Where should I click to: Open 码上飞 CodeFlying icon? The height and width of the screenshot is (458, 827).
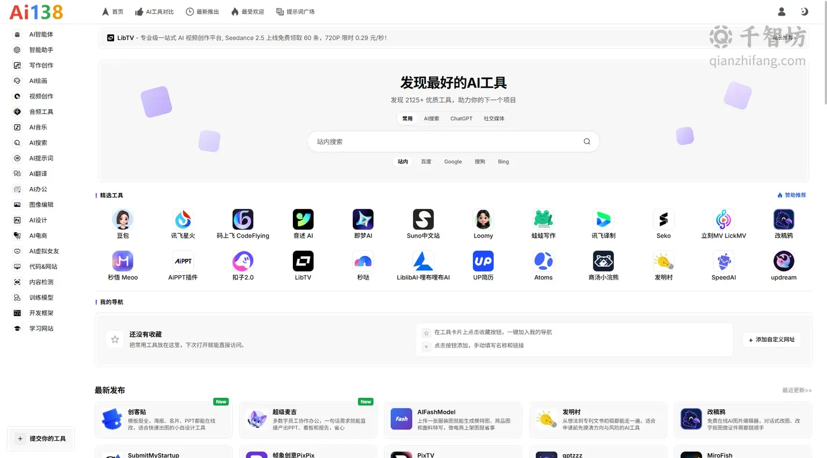tap(243, 219)
